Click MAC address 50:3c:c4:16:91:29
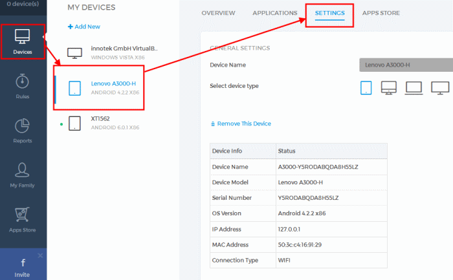 300,245
